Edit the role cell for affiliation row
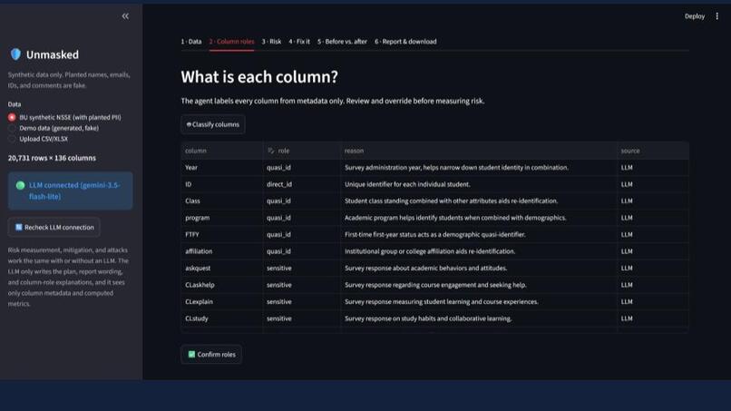Viewport: 731px width, 411px height. (302, 251)
